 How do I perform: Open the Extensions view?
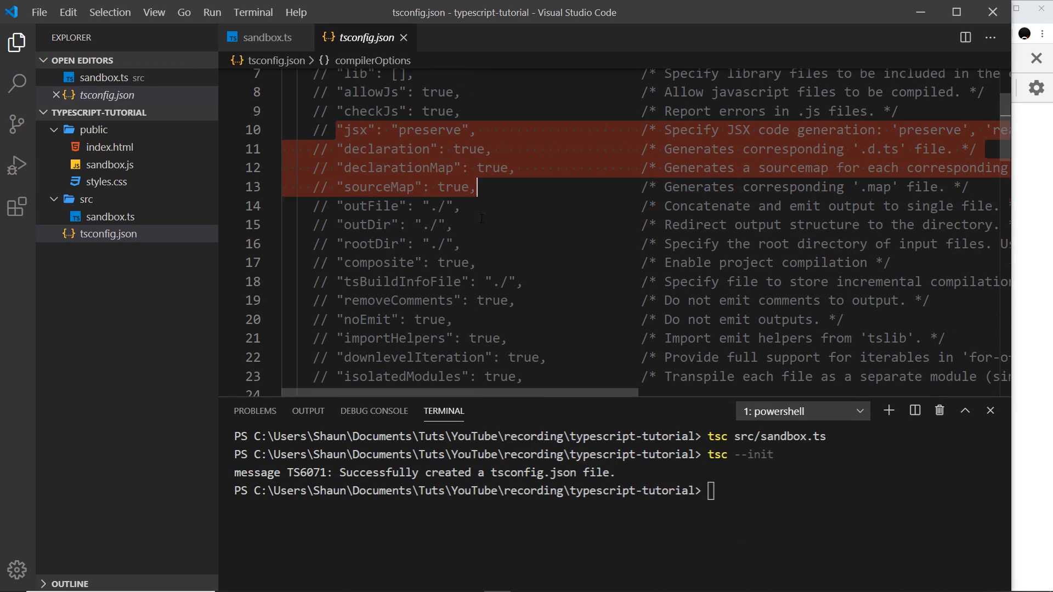[x=17, y=207]
